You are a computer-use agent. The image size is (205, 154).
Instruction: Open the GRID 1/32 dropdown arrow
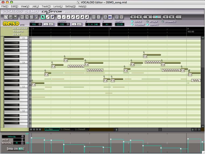click(40, 24)
